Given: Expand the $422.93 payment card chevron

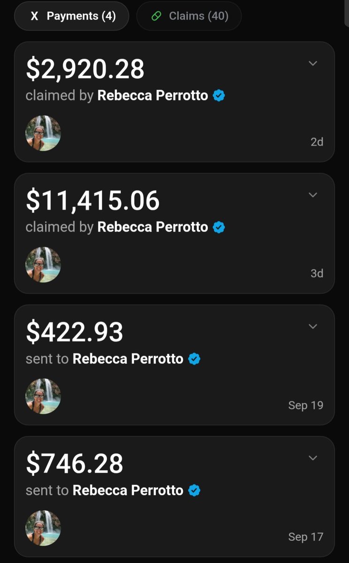Looking at the screenshot, I should pyautogui.click(x=313, y=326).
